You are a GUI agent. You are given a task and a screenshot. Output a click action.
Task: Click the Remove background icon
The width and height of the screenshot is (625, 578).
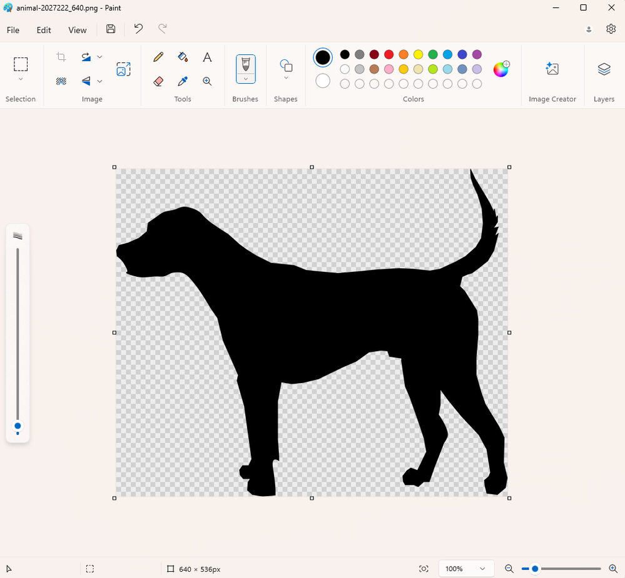click(x=61, y=81)
